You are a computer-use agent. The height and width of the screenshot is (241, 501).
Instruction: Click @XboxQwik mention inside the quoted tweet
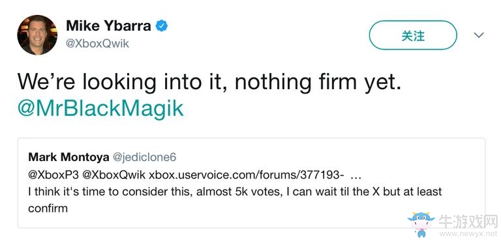(x=114, y=175)
